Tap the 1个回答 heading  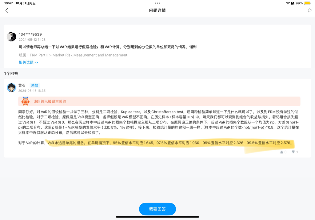pyautogui.click(x=11, y=74)
